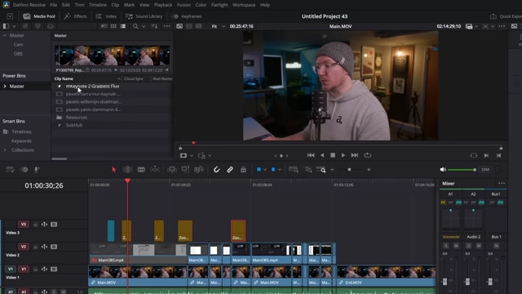Image resolution: width=522 pixels, height=294 pixels.
Task: Jump to last frame in viewer transport
Action: click(x=355, y=155)
